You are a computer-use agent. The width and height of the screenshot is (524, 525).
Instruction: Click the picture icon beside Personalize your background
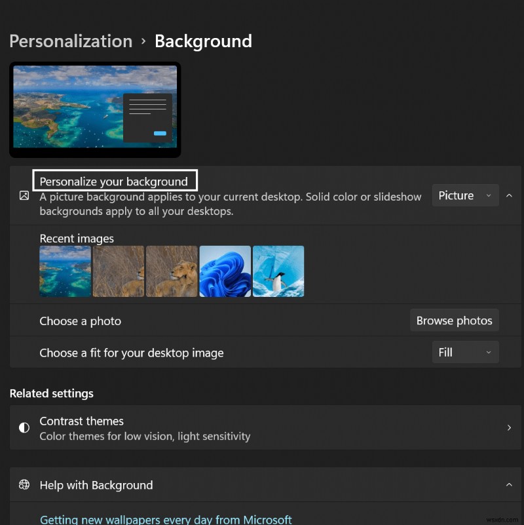point(24,195)
